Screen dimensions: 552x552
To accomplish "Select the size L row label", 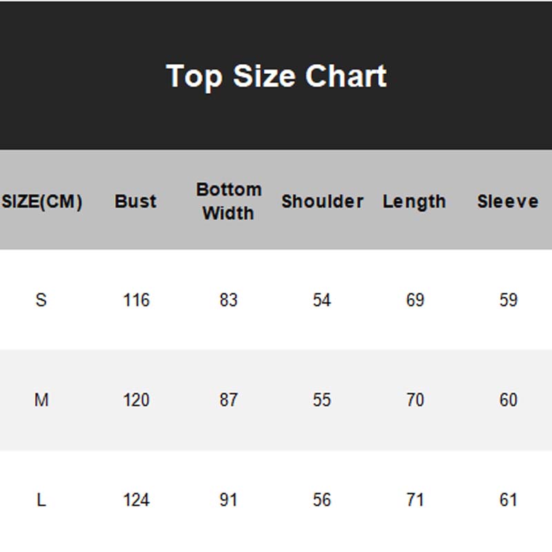I will pyautogui.click(x=41, y=500).
